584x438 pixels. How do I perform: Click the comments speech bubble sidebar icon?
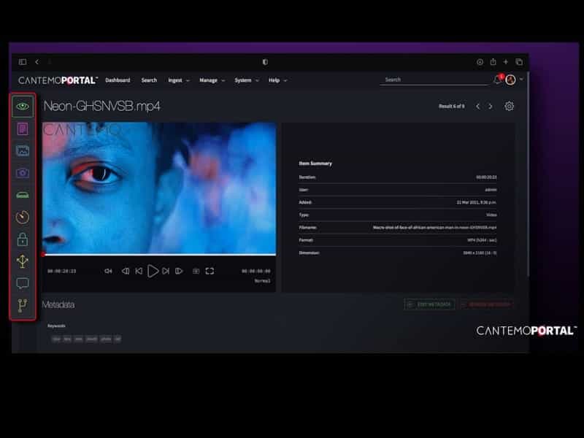coord(23,283)
